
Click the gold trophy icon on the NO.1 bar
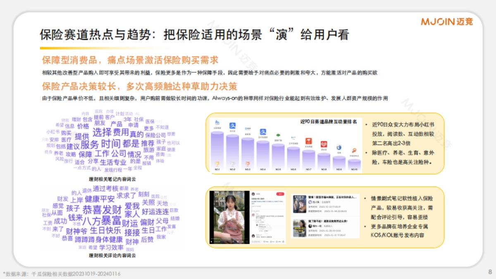coord(217,164)
